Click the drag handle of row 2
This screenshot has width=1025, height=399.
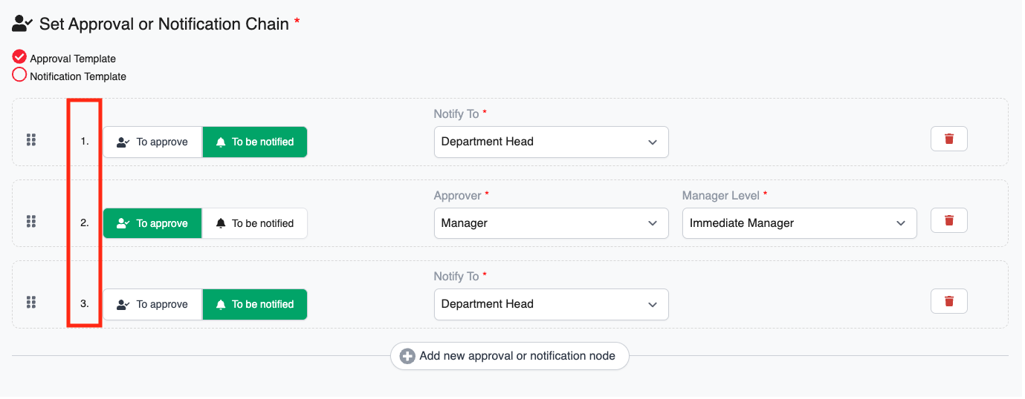[31, 221]
